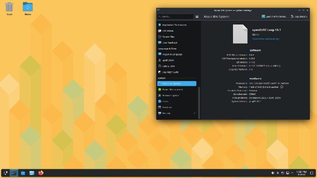
Task: Show the memory info tooltip icon
Action: coord(282,87)
